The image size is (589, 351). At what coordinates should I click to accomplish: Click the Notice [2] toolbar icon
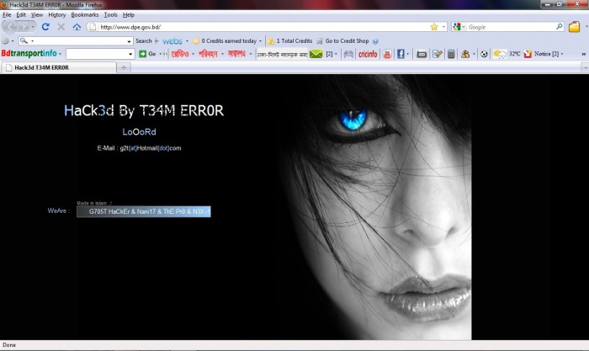528,54
